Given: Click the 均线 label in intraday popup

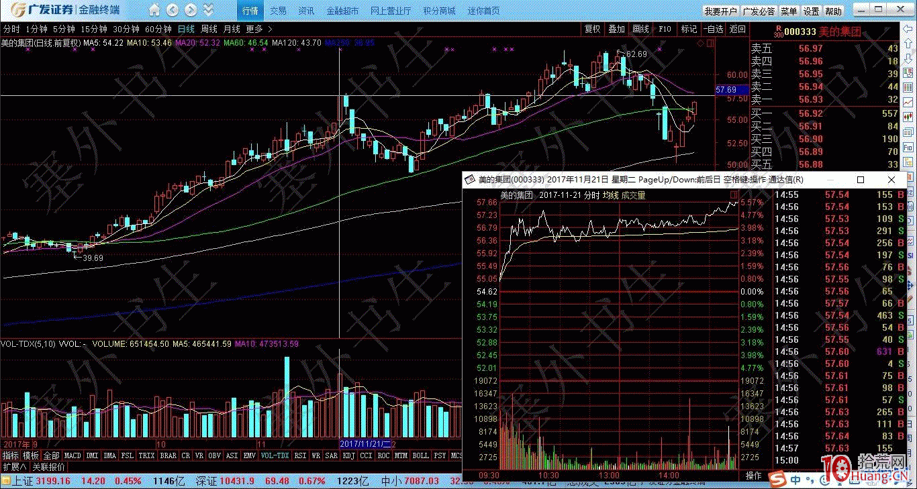Looking at the screenshot, I should [x=610, y=195].
